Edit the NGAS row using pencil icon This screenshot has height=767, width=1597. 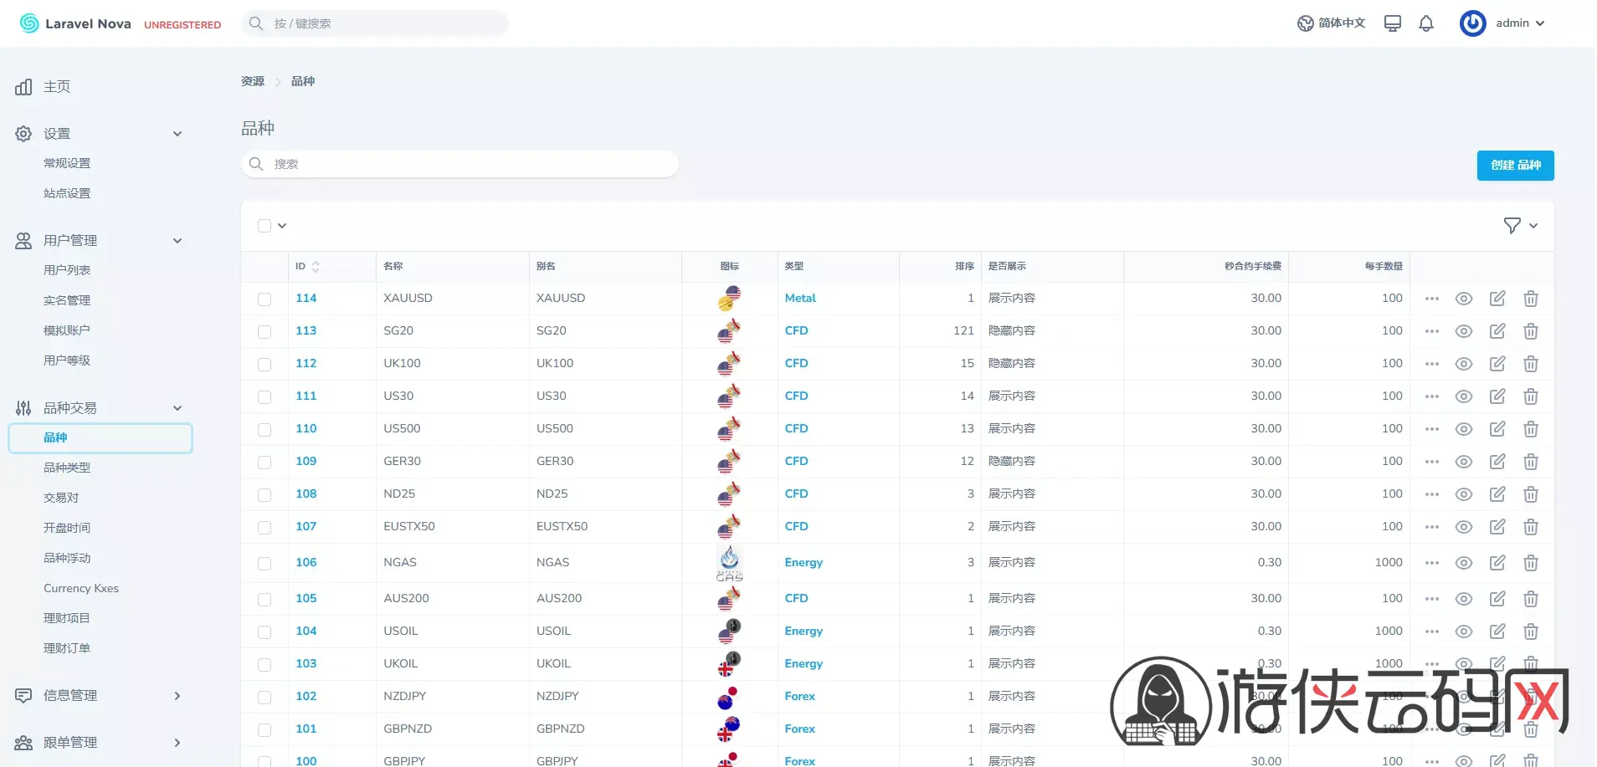pyautogui.click(x=1497, y=563)
